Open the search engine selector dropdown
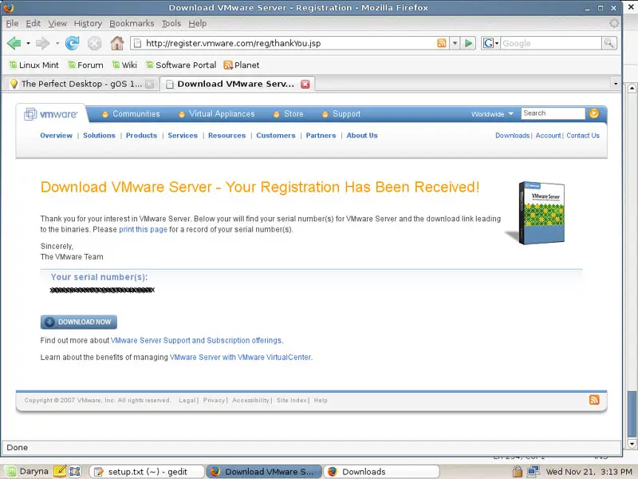The height and width of the screenshot is (479, 638). (x=490, y=43)
